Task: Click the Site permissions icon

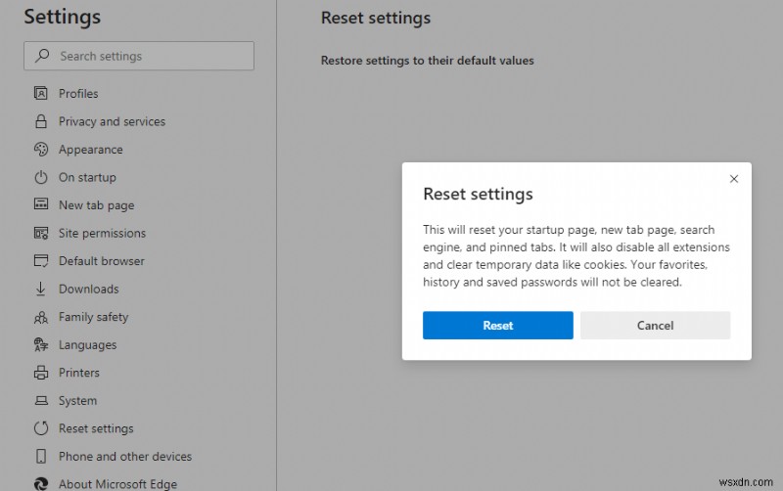Action: (x=41, y=233)
